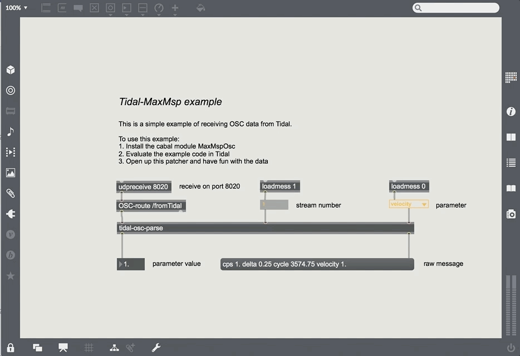The image size is (520, 356).
Task: Add a number box from toolbar
Action: click(127, 8)
